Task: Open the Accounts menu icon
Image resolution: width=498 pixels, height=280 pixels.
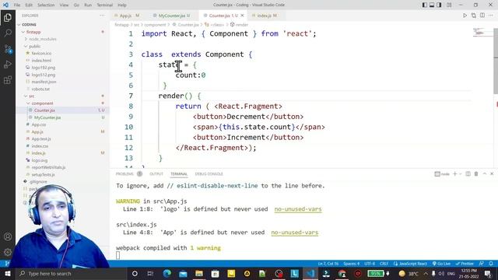Action: point(8,236)
